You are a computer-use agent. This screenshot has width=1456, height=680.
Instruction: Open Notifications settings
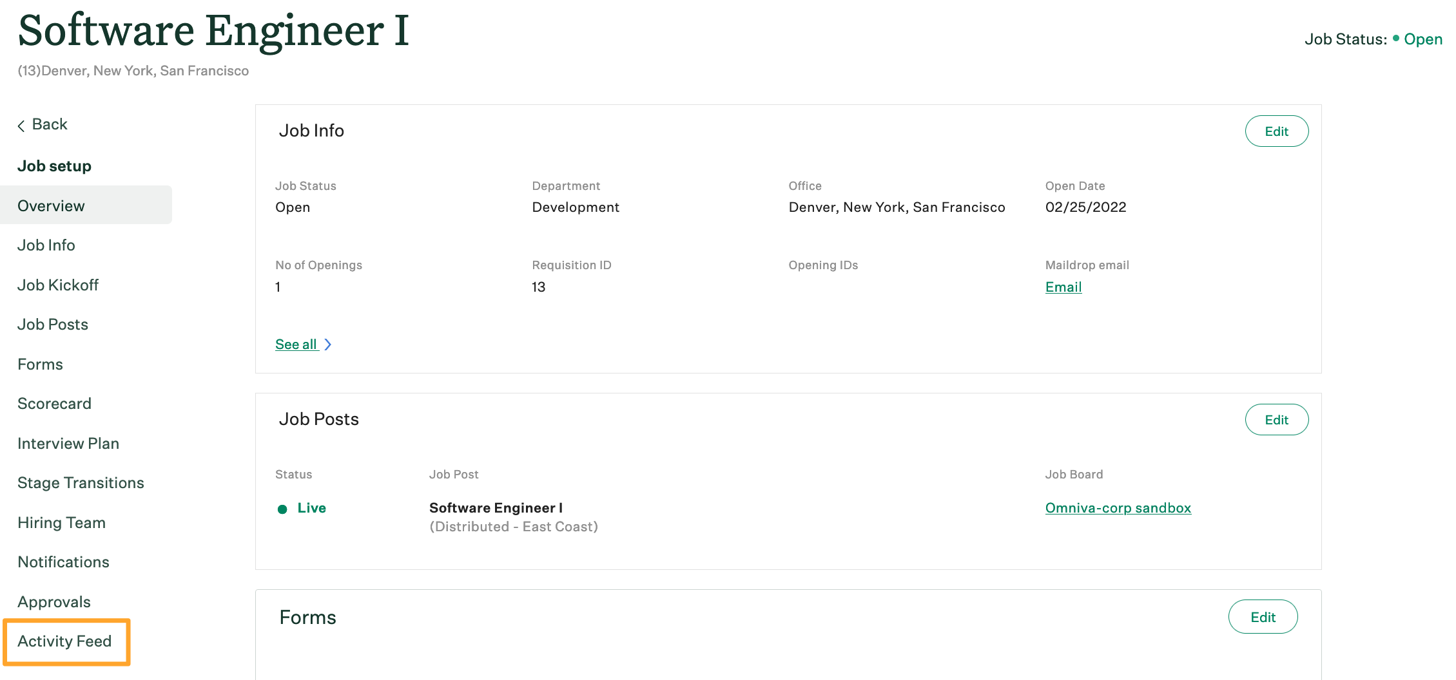[63, 562]
